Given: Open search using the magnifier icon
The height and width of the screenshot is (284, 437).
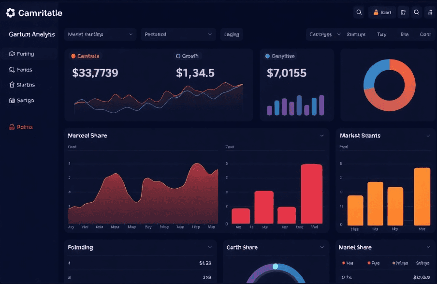Looking at the screenshot, I should click(360, 12).
